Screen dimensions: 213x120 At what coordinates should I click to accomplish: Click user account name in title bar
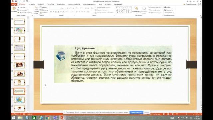coord(191,4)
